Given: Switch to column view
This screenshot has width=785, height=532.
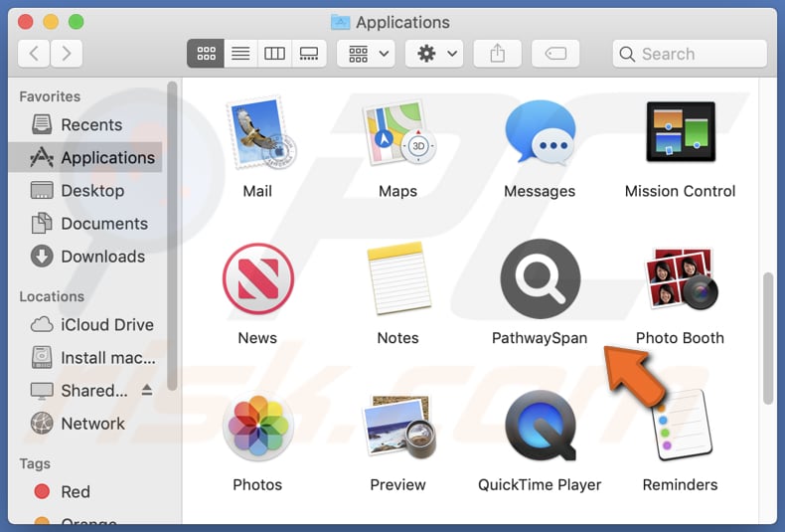Looking at the screenshot, I should 274,53.
